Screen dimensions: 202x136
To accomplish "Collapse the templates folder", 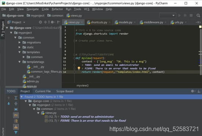I will 19,52.
